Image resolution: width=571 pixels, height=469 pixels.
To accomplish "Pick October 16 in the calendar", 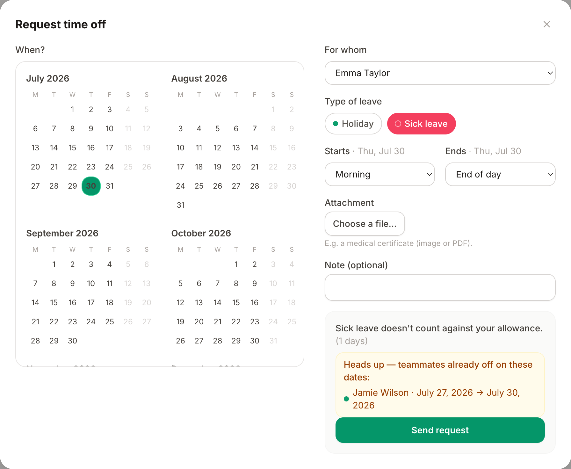I will pyautogui.click(x=255, y=303).
